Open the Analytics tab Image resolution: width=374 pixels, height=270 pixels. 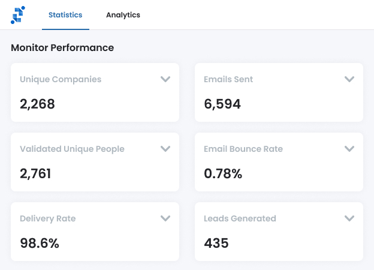[123, 15]
